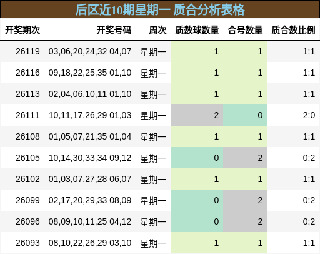This screenshot has height=254, width=320.
Task: Click prime count 0 in row 26099
Action: click(x=216, y=200)
